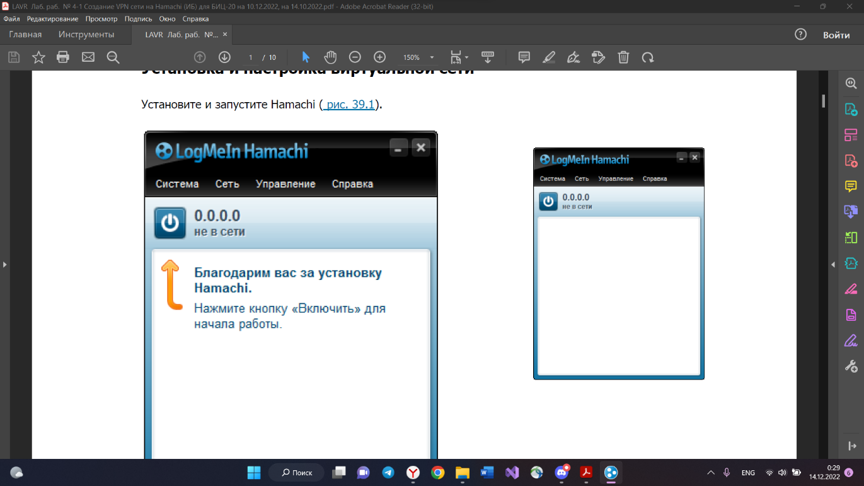
Task: Go to the next page with the down arrow
Action: point(224,57)
